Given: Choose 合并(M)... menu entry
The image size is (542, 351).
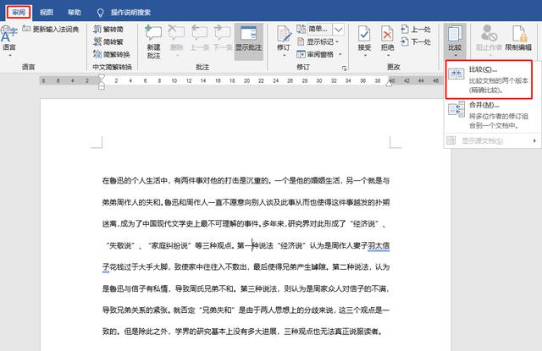Looking at the screenshot, I should 493,115.
